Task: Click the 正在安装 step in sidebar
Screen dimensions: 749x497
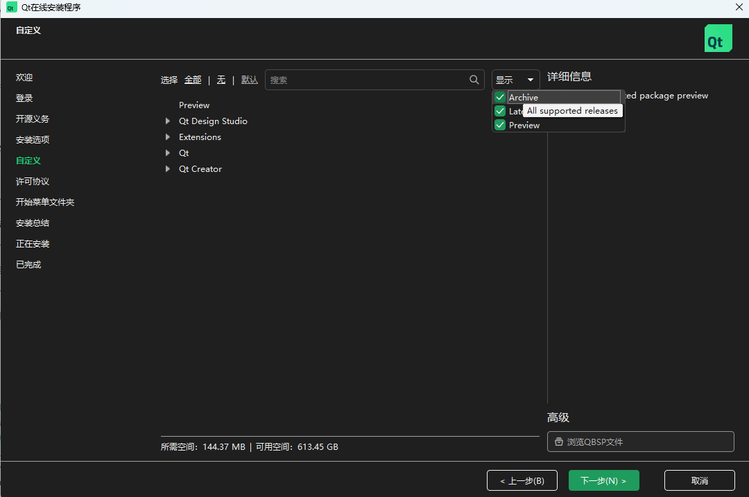Action: tap(32, 243)
